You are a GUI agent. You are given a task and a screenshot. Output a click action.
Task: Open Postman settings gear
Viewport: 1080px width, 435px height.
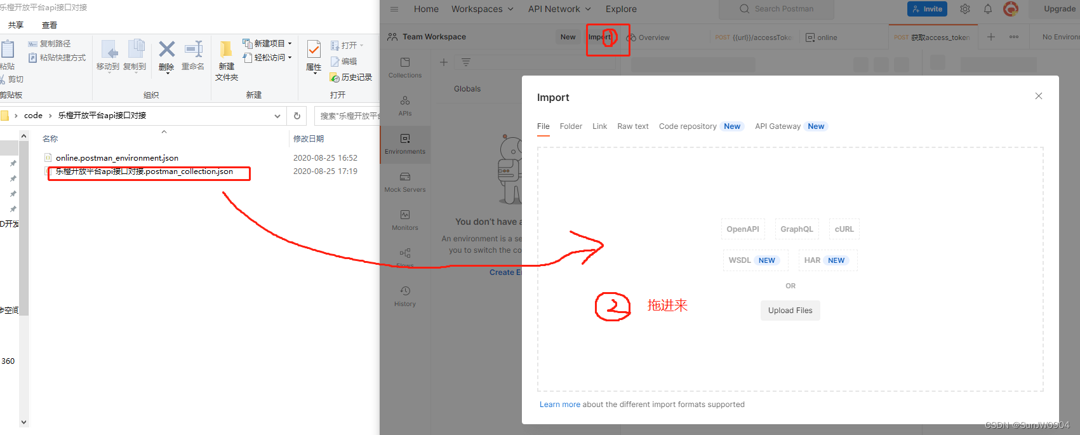tap(965, 9)
